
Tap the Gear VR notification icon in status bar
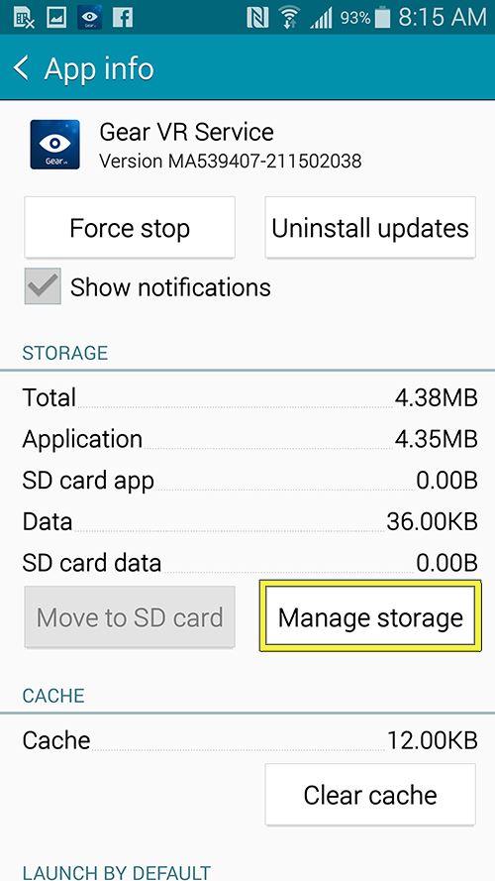tap(90, 17)
